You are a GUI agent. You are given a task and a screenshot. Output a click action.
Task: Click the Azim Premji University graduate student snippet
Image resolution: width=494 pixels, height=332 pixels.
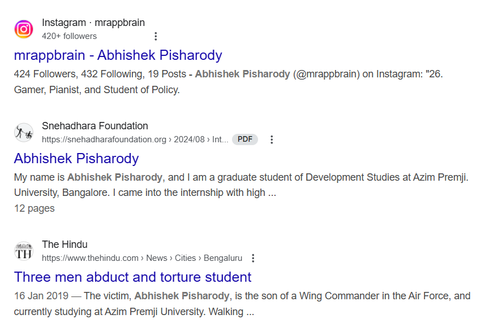pyautogui.click(x=241, y=185)
